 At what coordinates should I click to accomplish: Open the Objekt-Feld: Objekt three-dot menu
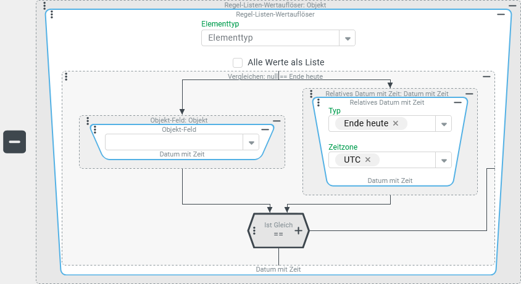tap(88, 121)
